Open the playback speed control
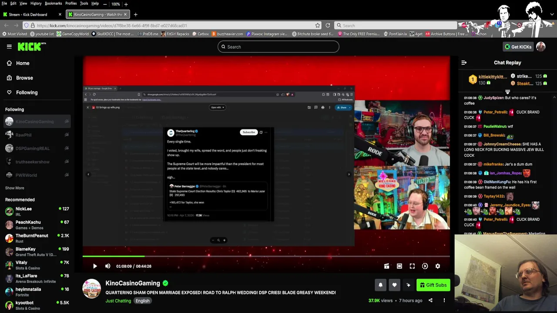Screen dimensions: 557x313 pos(425,266)
